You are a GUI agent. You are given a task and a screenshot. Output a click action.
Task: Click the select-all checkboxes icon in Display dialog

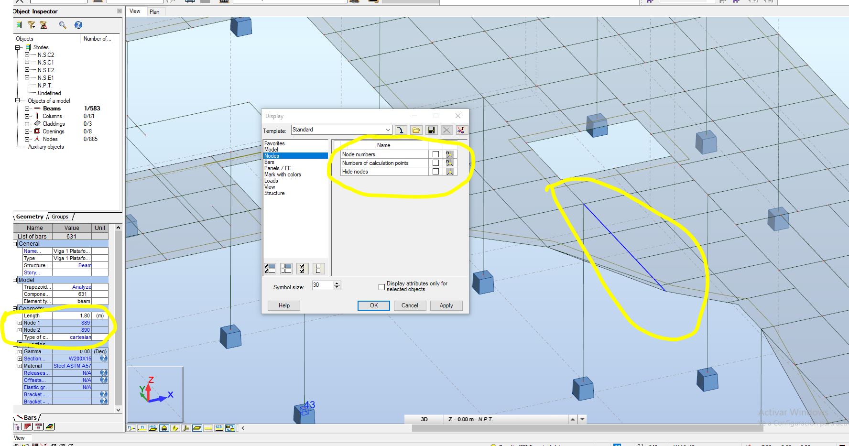[x=302, y=269]
